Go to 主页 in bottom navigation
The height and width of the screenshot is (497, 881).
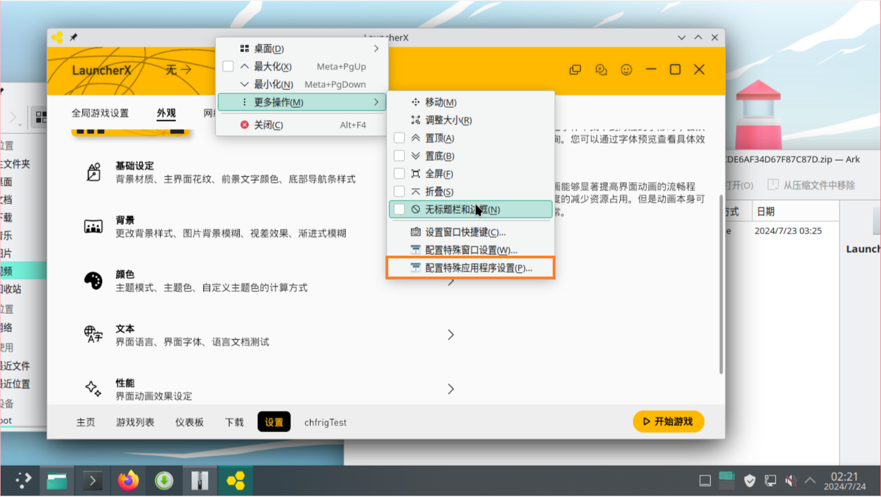[x=86, y=422]
